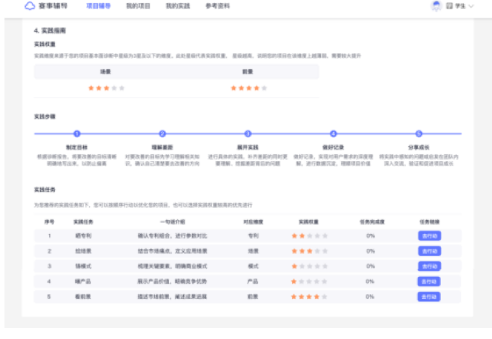Screen dimensions: 492x339
Task: Open the 参考资料 tab
Action: click(x=217, y=6)
